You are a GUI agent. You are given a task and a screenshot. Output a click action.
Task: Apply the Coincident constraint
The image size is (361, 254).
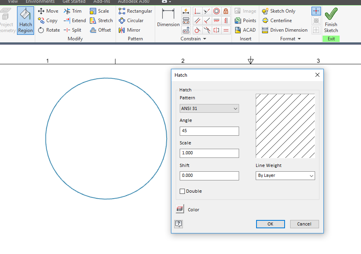click(x=197, y=11)
